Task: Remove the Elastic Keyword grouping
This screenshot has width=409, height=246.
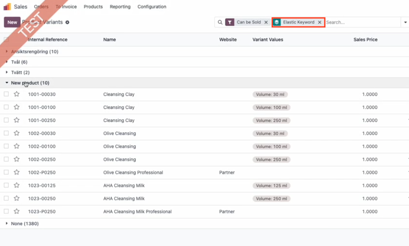Action: coord(319,22)
